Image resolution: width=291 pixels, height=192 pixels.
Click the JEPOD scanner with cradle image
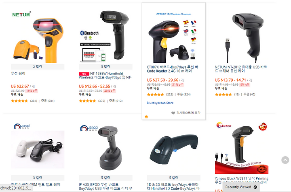coord(105,148)
